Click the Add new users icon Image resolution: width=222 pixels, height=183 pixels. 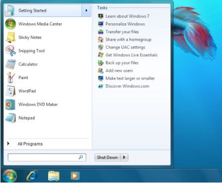pyautogui.click(x=101, y=70)
